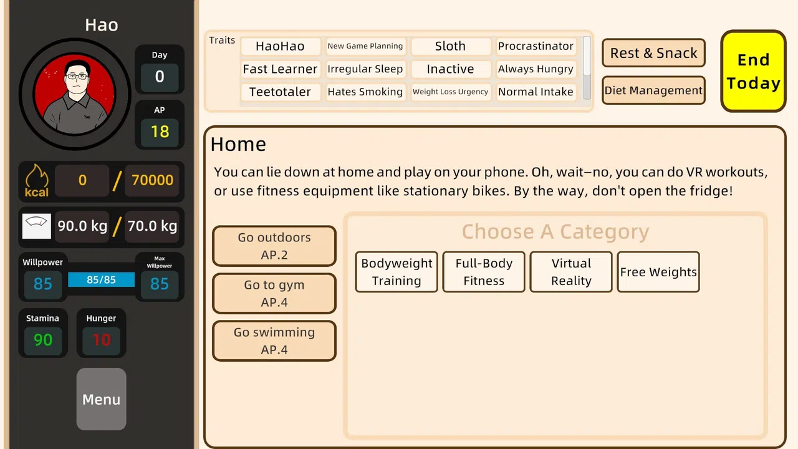This screenshot has height=449, width=798.
Task: Click the Irregular Sleep trait
Action: (365, 69)
